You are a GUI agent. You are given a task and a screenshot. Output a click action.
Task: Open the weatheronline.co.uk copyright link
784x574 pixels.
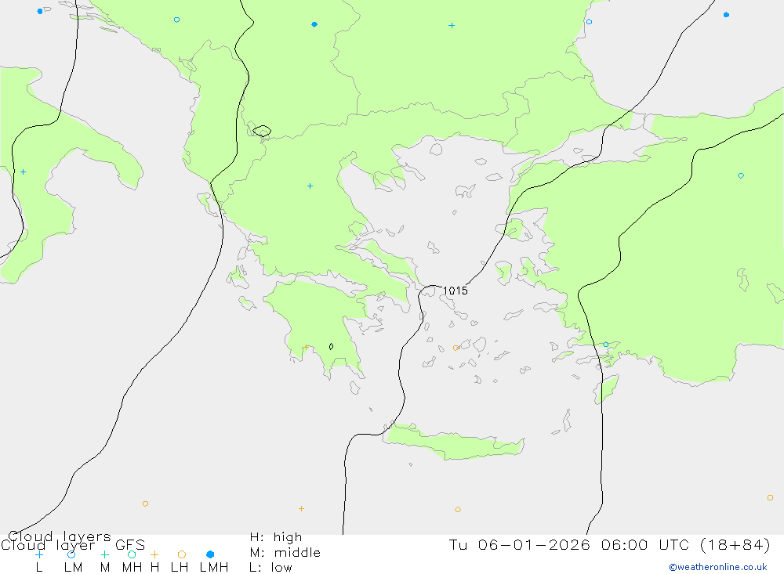pos(718,567)
